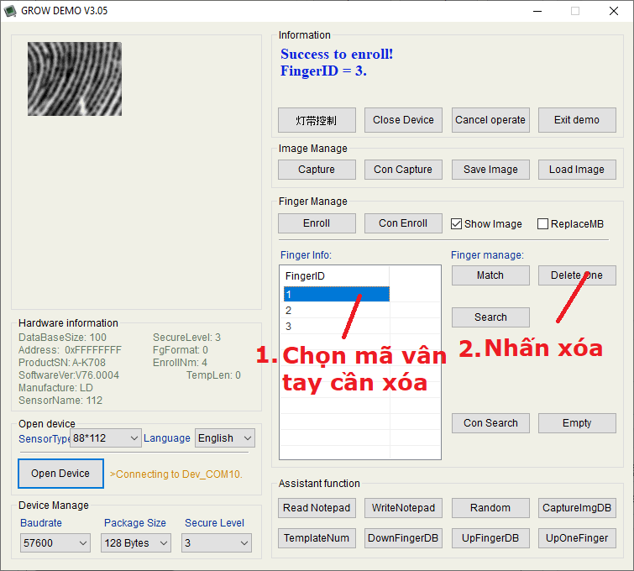Expand the Package Size dropdown
The width and height of the screenshot is (634, 571).
(x=137, y=543)
